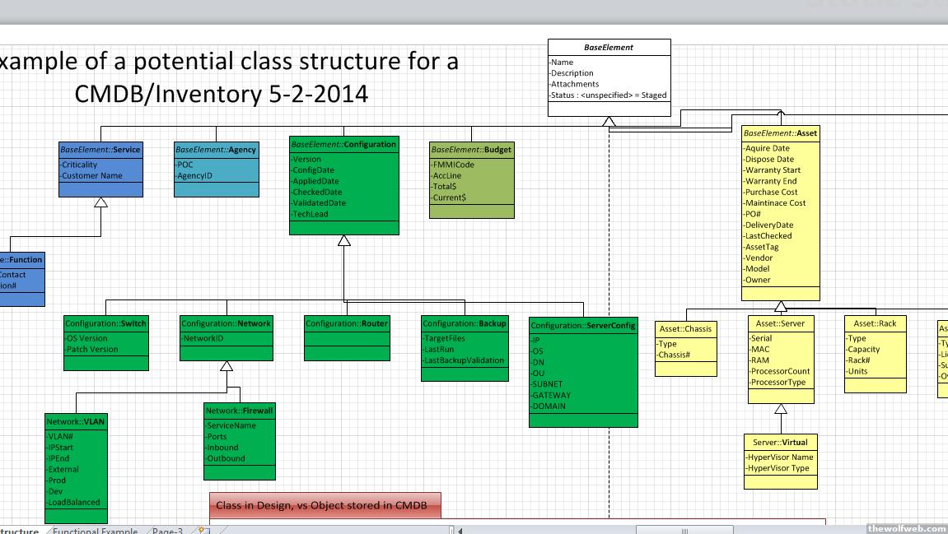Viewport: 948px width, 534px height.
Task: Click the inheritance triangle above the Virtual class
Action: pos(781,409)
